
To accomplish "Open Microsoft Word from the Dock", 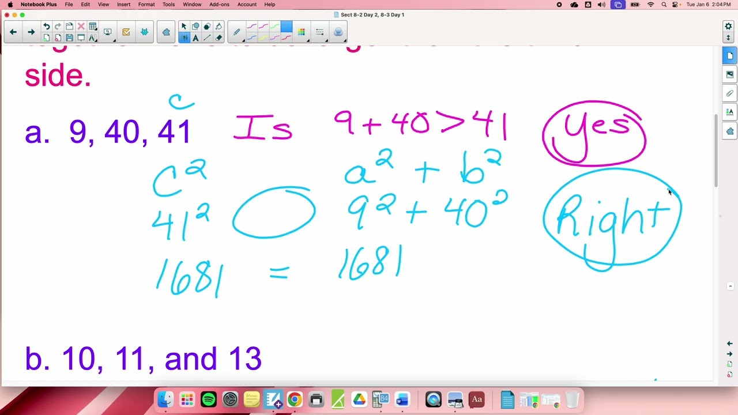I will pyautogui.click(x=402, y=399).
